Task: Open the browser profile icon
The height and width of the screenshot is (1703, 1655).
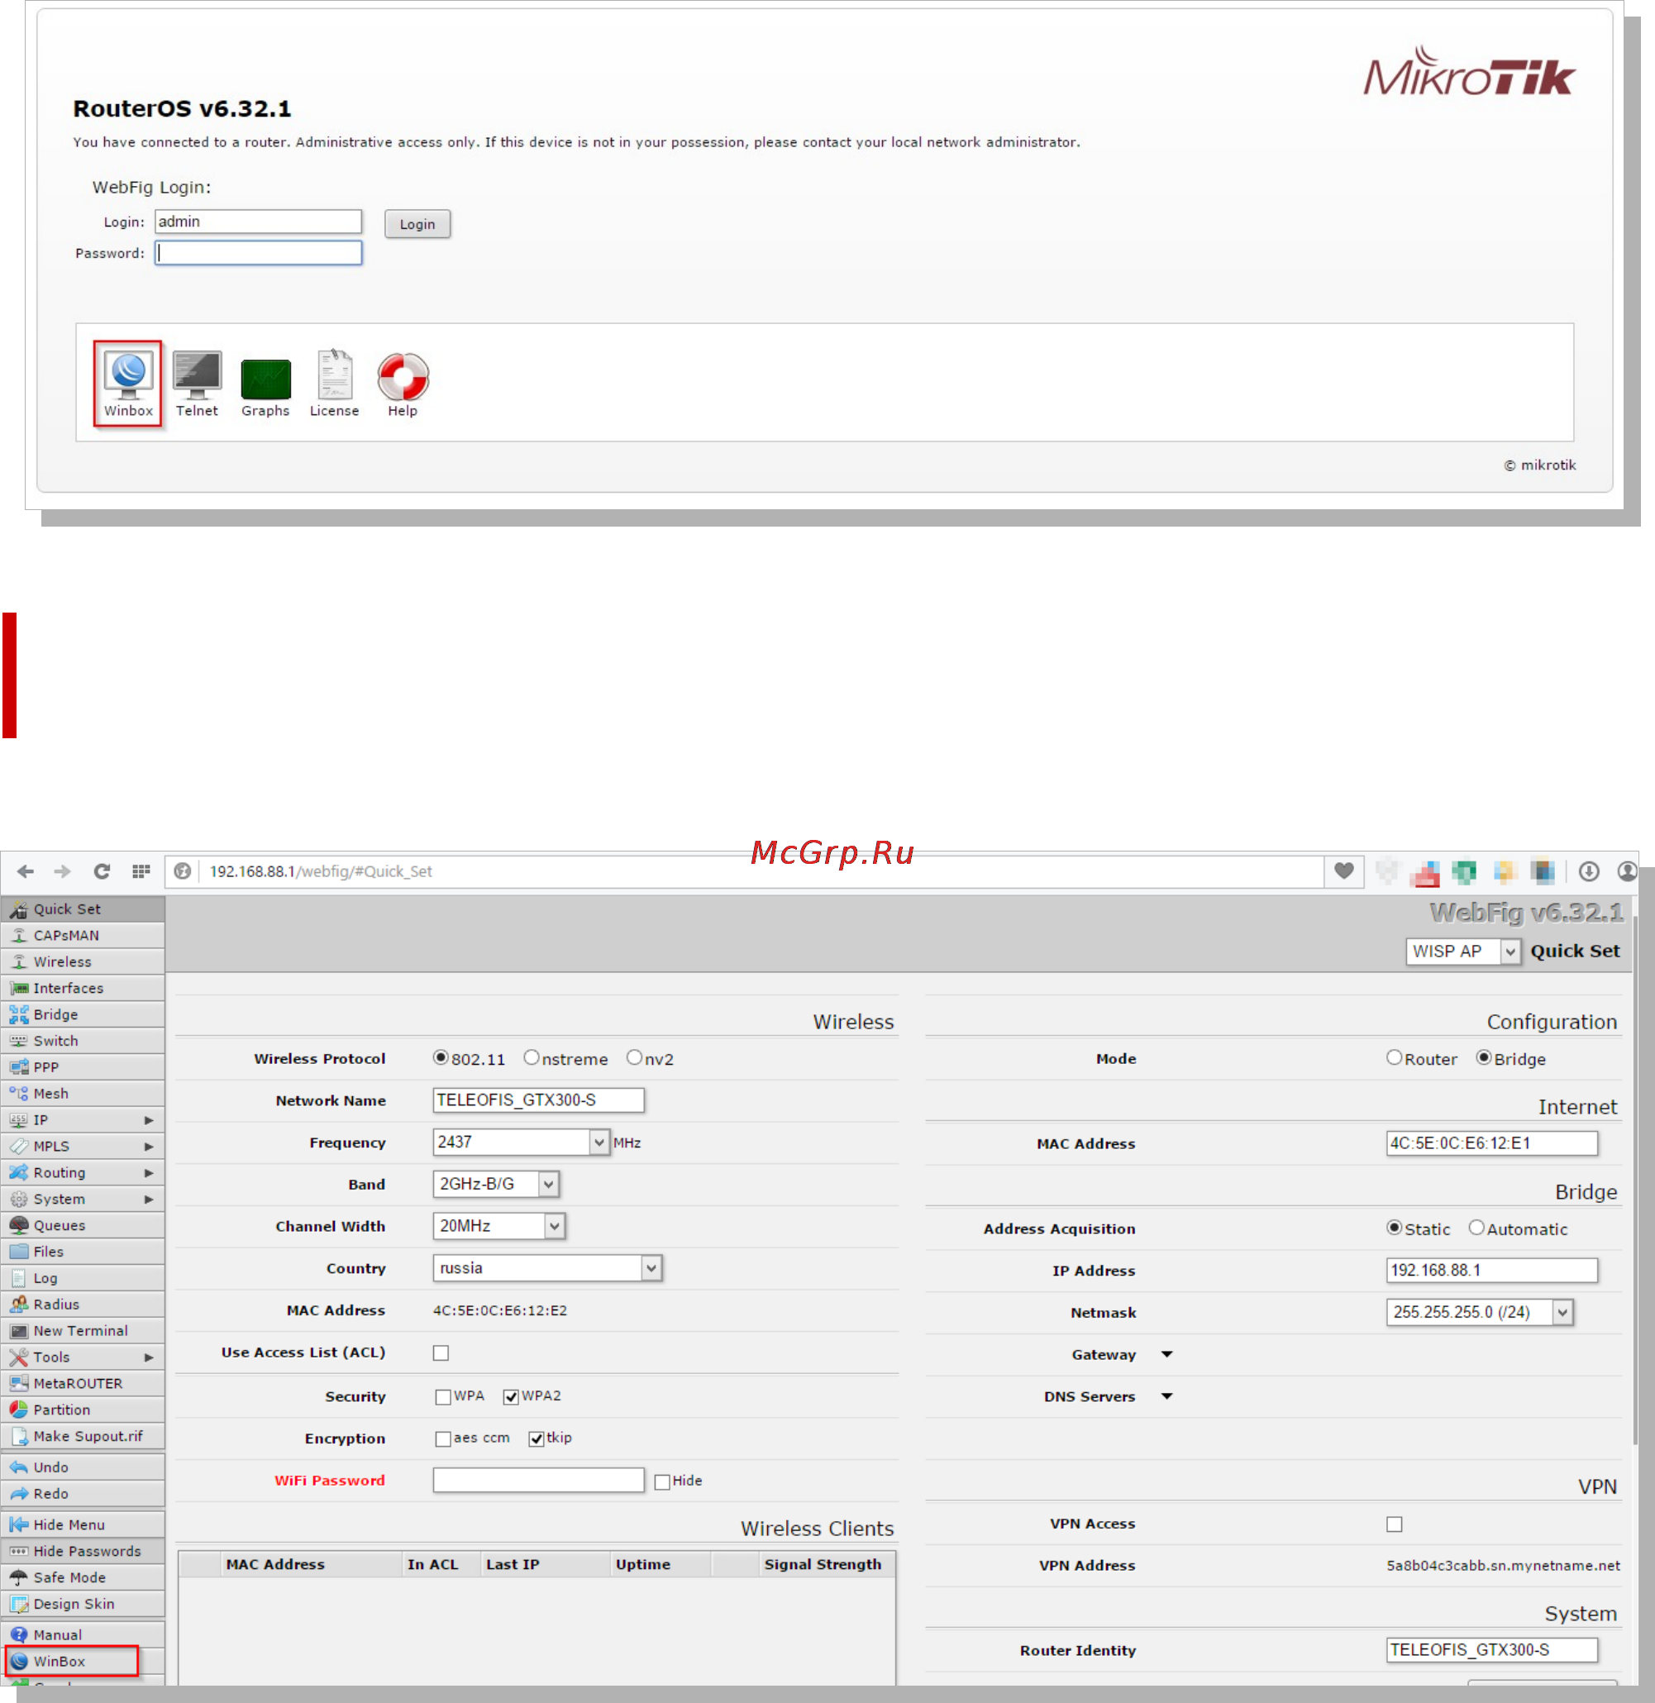Action: click(1627, 871)
